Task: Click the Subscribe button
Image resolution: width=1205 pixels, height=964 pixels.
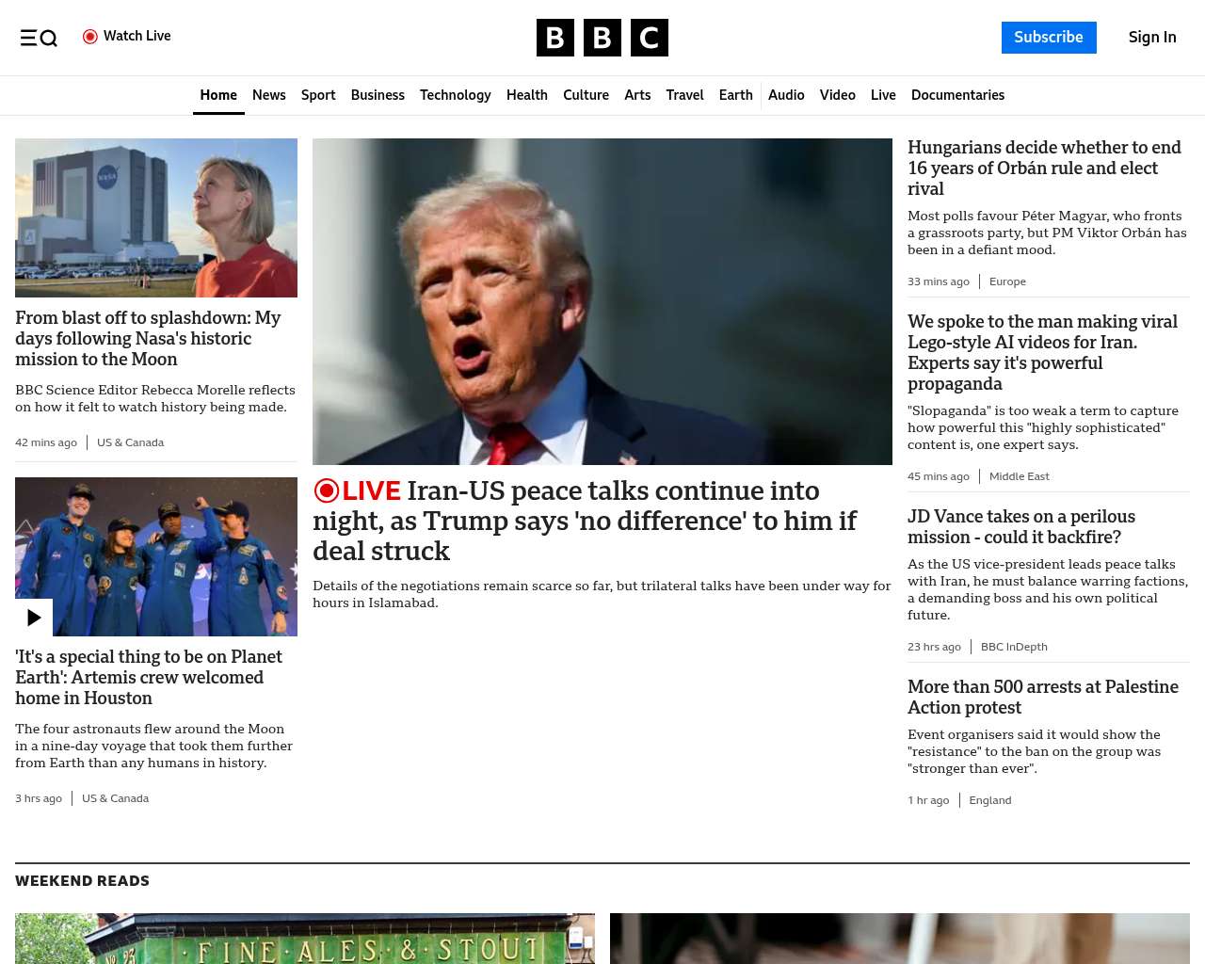Action: pos(1048,38)
